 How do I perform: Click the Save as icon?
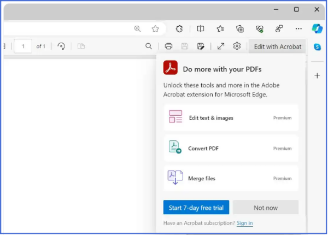(x=201, y=46)
